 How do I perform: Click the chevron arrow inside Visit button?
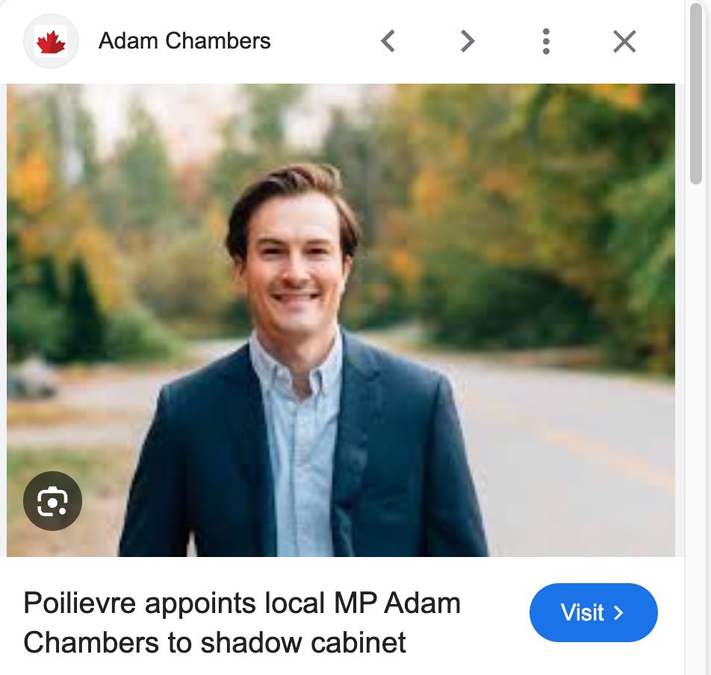618,613
